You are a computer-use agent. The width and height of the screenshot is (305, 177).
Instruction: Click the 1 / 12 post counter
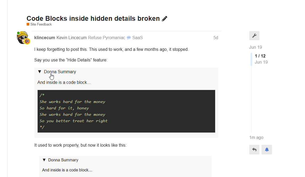point(260,56)
